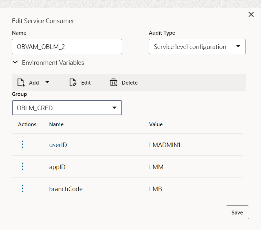Viewport: 261px width, 230px height.
Task: Close the Edit Service Consumer dialog
Action: pos(251,15)
